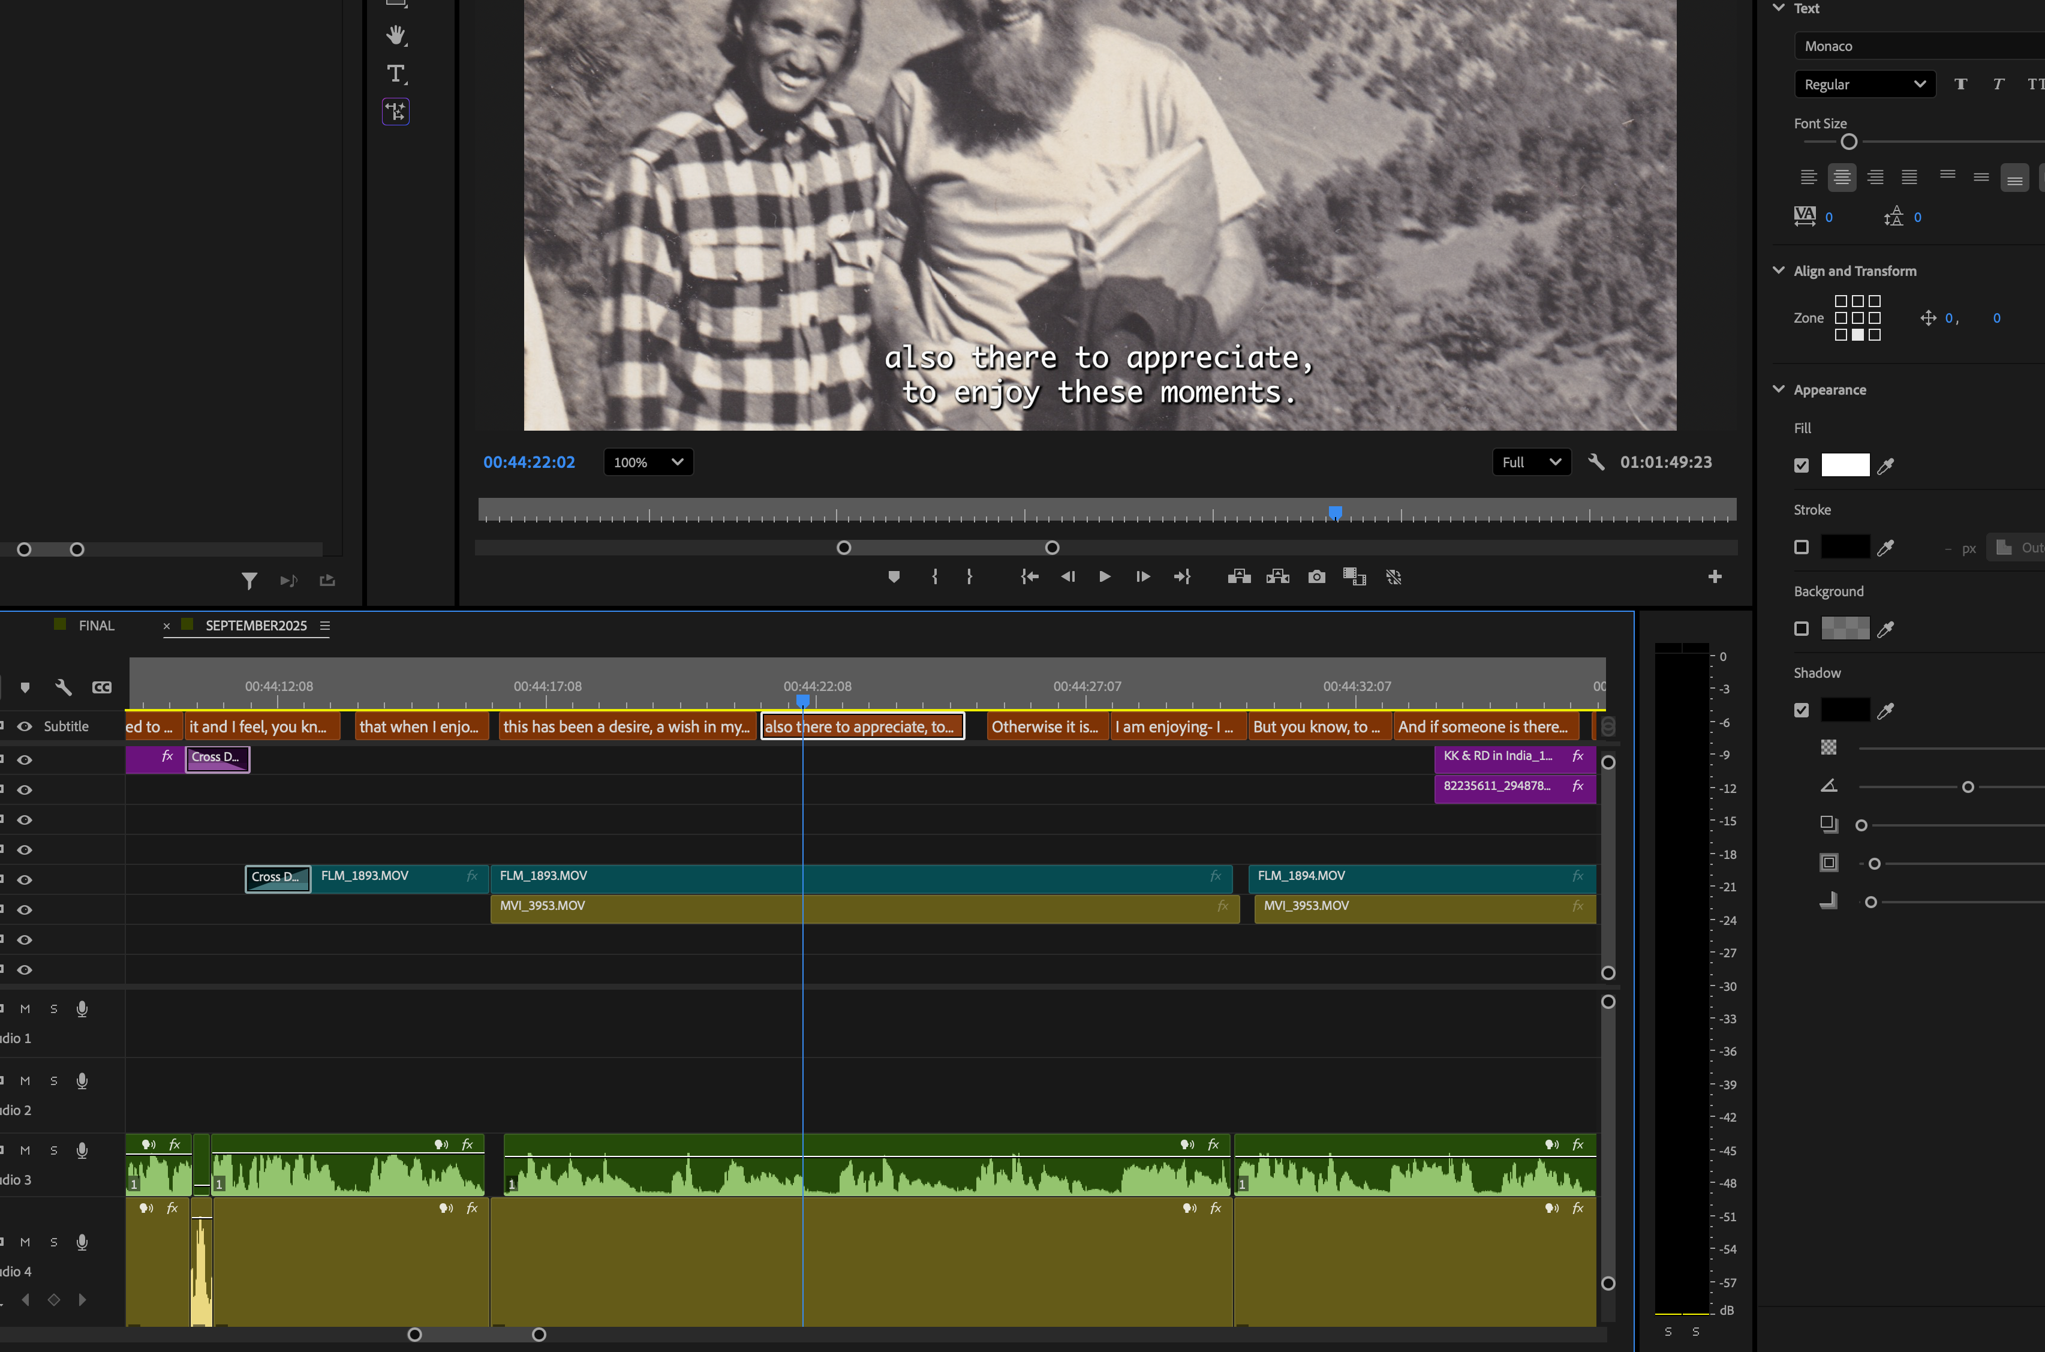Enable the Background checkbox
Image resolution: width=2045 pixels, height=1352 pixels.
click(x=1801, y=629)
